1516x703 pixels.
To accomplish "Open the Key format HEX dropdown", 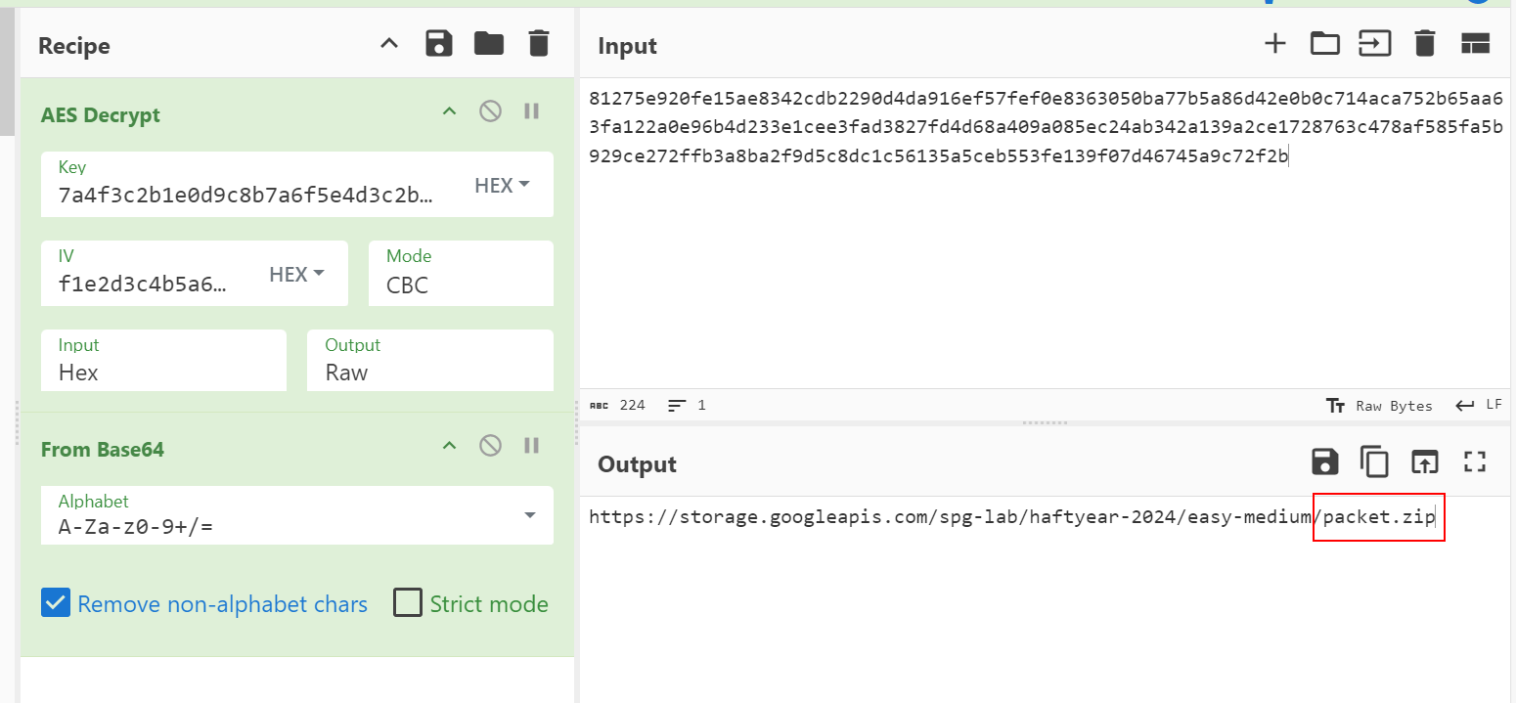I will pos(502,185).
